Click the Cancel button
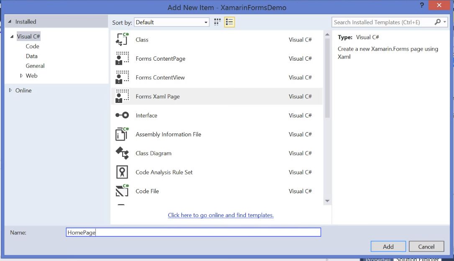Viewport: 454px width, 261px height. pos(426,246)
